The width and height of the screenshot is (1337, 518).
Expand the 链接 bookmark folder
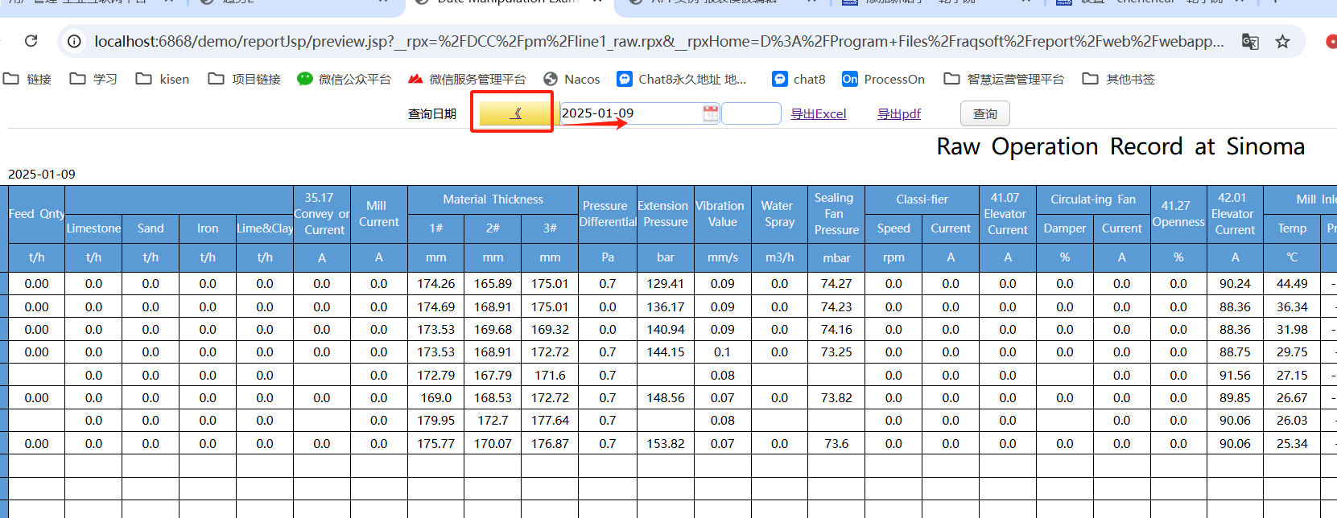(28, 79)
